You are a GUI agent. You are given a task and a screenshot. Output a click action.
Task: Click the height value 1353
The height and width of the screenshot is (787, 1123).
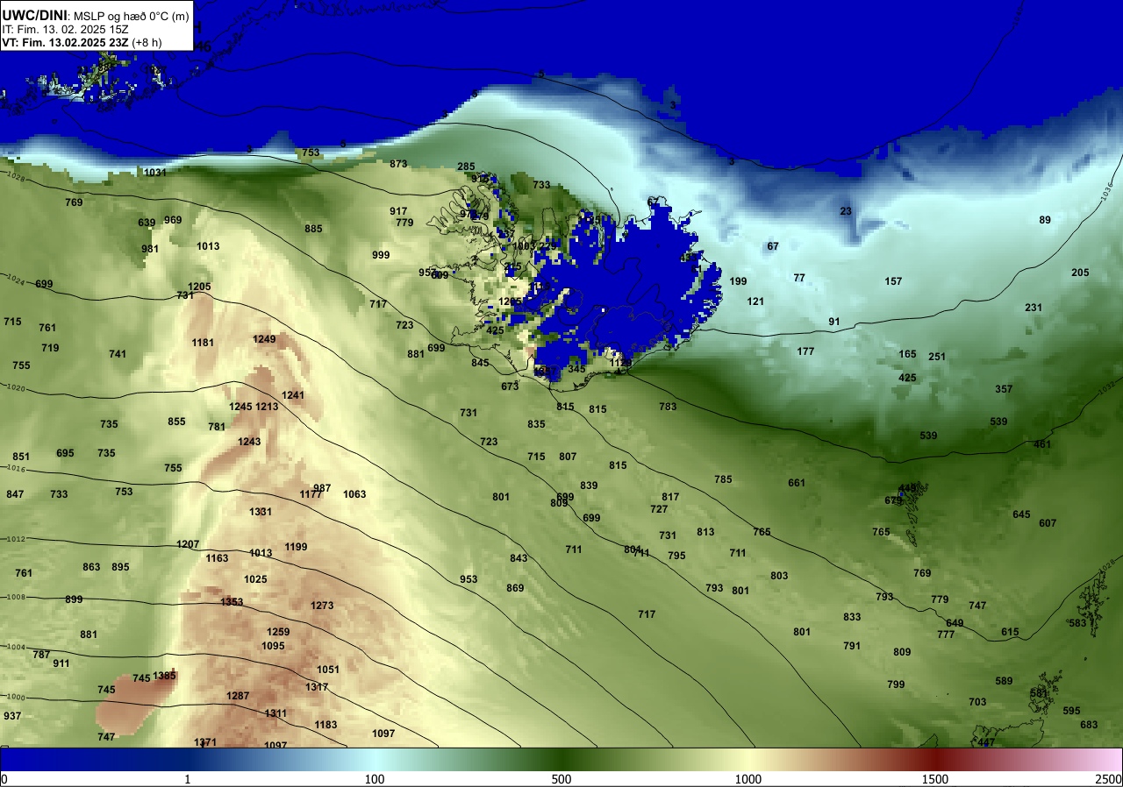pos(232,602)
